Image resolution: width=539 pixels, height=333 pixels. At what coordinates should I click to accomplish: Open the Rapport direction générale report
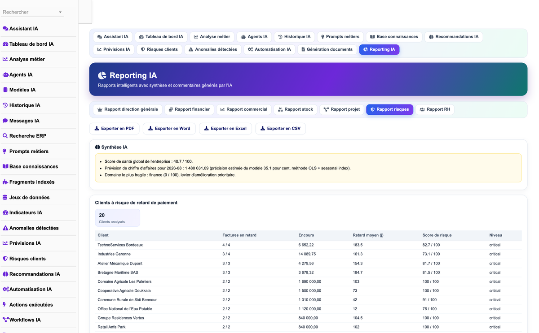(x=128, y=109)
